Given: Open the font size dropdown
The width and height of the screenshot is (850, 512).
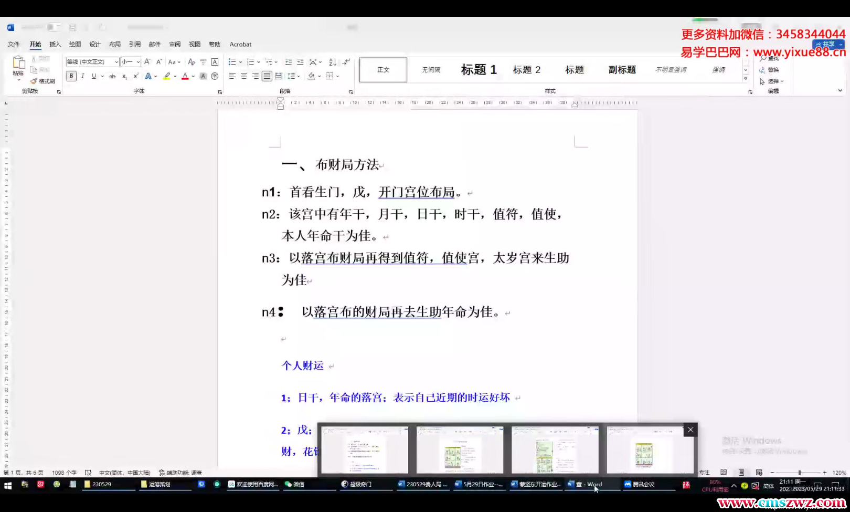Looking at the screenshot, I should coord(138,62).
